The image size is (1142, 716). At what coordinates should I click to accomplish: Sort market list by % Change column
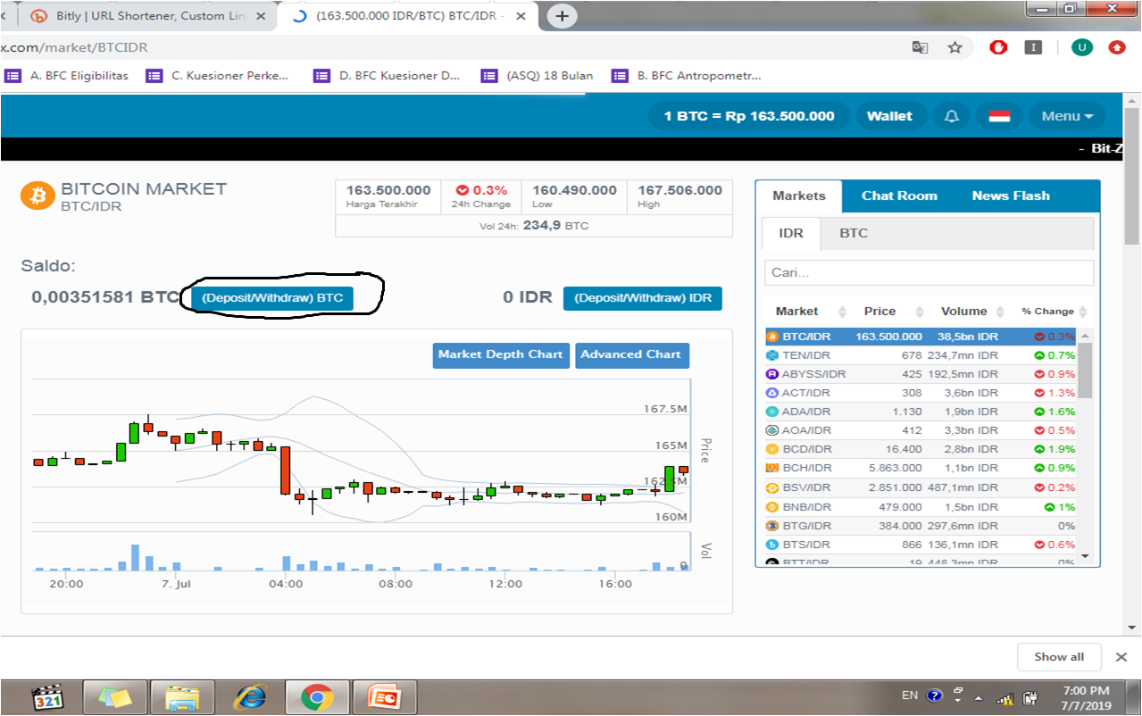coord(1054,312)
